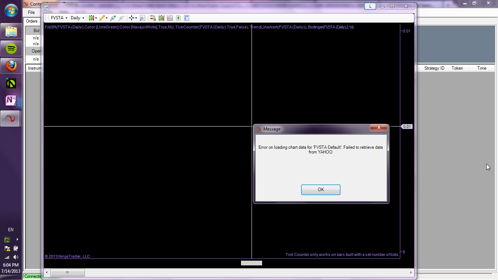The image size is (498, 280).
Task: Click the green dotted tray icon
Action: pyautogui.click(x=7, y=240)
